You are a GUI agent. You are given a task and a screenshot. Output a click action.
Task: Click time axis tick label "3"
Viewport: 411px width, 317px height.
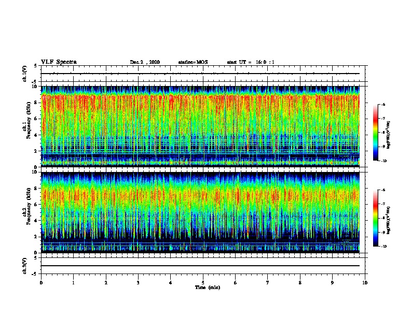point(138,283)
